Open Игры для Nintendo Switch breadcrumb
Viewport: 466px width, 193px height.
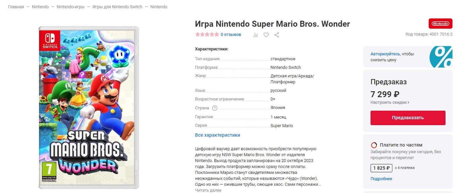[x=117, y=7]
